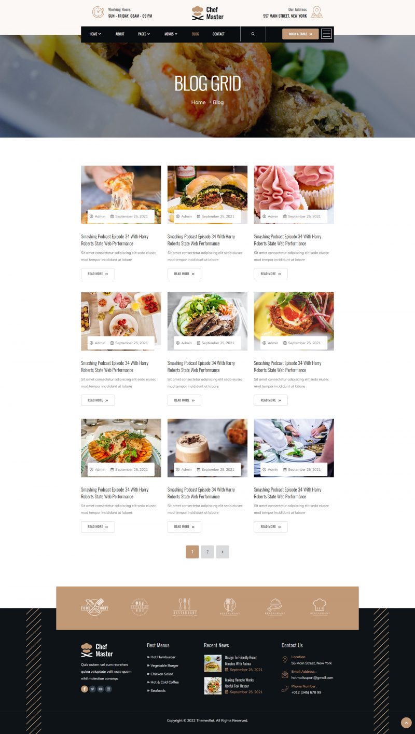Click Read More under the pizza post
415x734 pixels.
click(98, 274)
